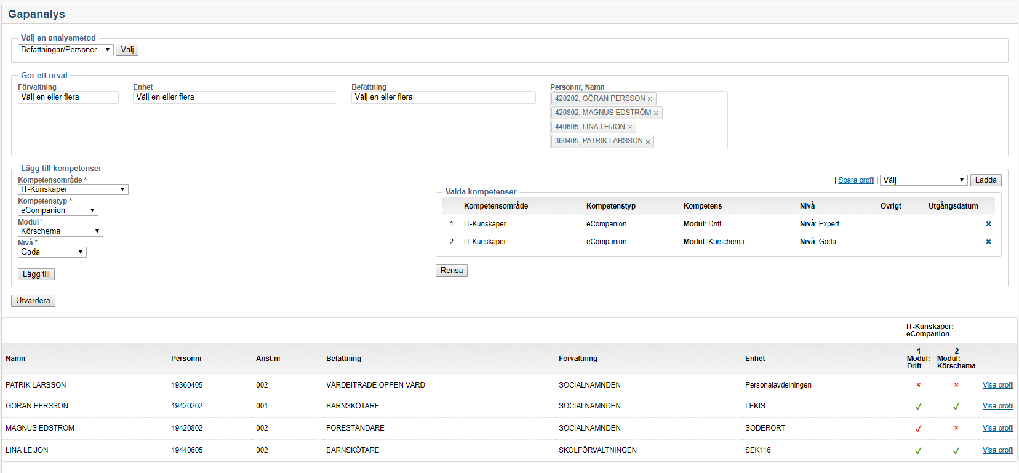Open the Nivå Goda dropdown
This screenshot has width=1019, height=473.
tap(52, 252)
